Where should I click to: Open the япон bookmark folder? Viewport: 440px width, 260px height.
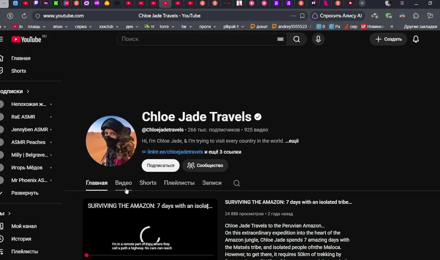[x=60, y=26]
